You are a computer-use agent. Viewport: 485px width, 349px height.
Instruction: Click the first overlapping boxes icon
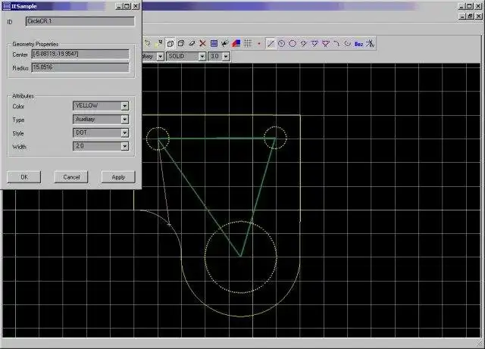coord(170,44)
